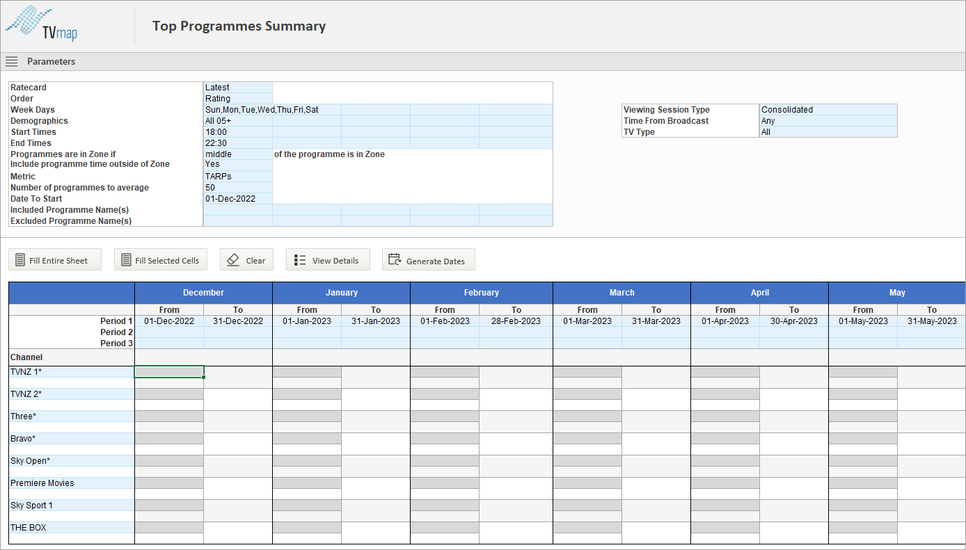
Task: Click the date cell 01-Mar-2023
Action: [587, 321]
